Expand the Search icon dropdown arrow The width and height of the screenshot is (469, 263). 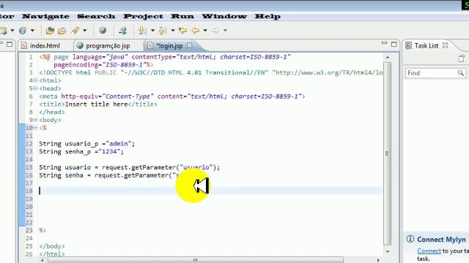click(85, 31)
